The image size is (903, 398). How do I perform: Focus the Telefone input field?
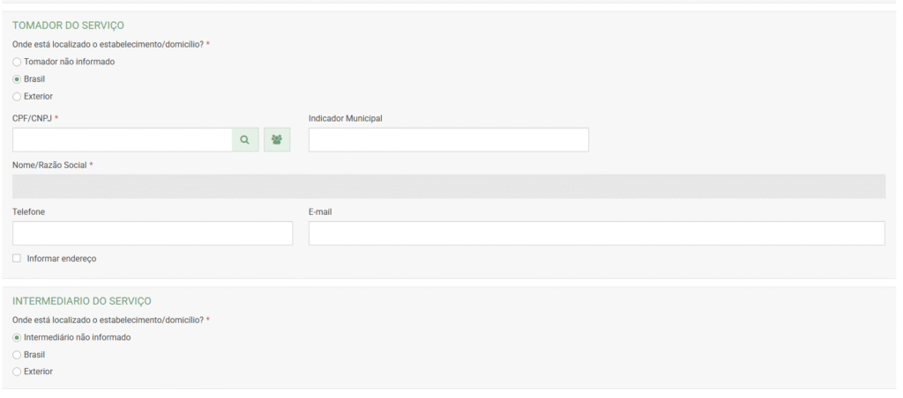[x=152, y=233]
